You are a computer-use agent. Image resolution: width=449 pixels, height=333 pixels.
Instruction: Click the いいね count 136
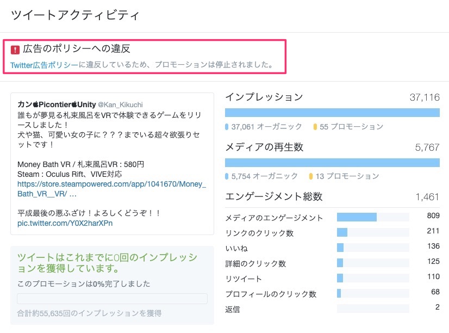pos(433,246)
